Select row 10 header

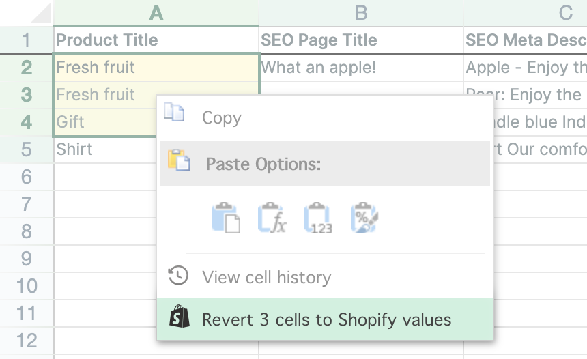point(26,286)
